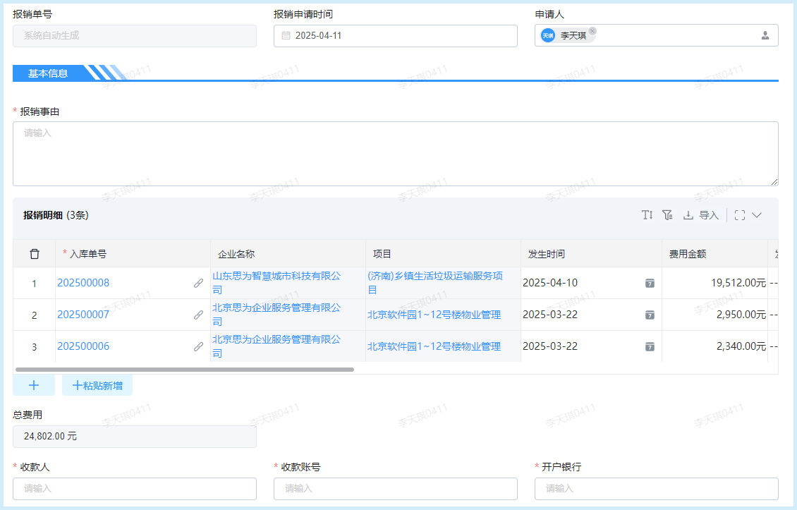The width and height of the screenshot is (797, 510).
Task: Open the filter funnel icon for 报销明细
Action: click(x=667, y=215)
